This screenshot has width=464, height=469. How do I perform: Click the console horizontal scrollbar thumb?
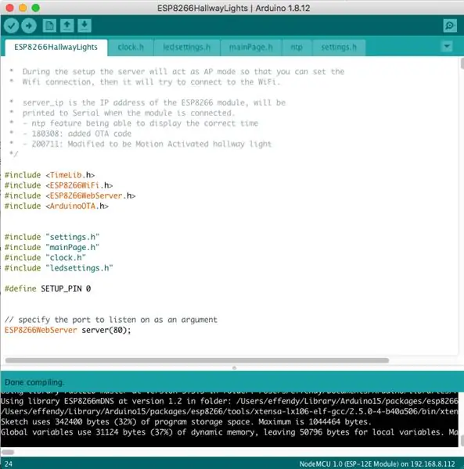(x=8, y=452)
